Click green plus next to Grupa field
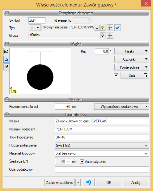The width and height of the screenshot is (153, 191). pos(110,36)
